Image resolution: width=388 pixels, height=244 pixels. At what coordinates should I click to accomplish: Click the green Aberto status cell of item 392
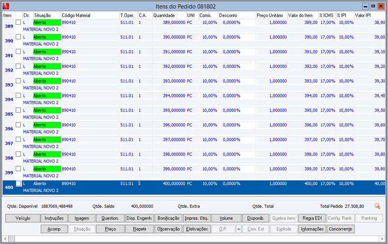[47, 66]
